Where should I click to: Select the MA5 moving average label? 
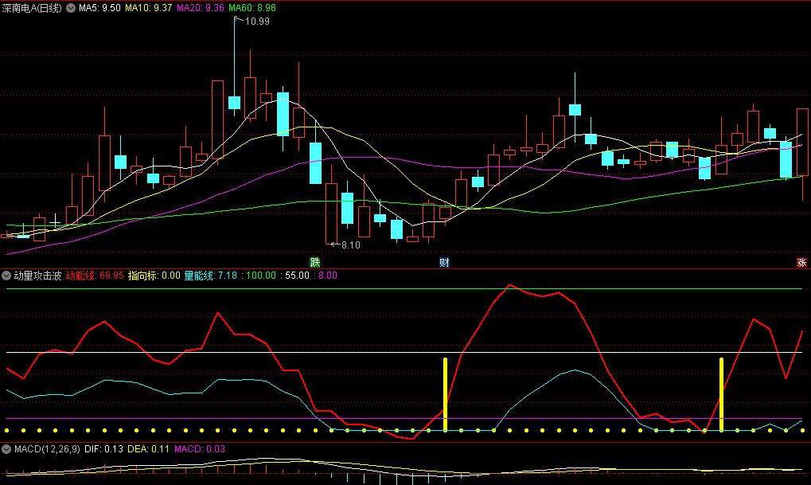(x=105, y=7)
